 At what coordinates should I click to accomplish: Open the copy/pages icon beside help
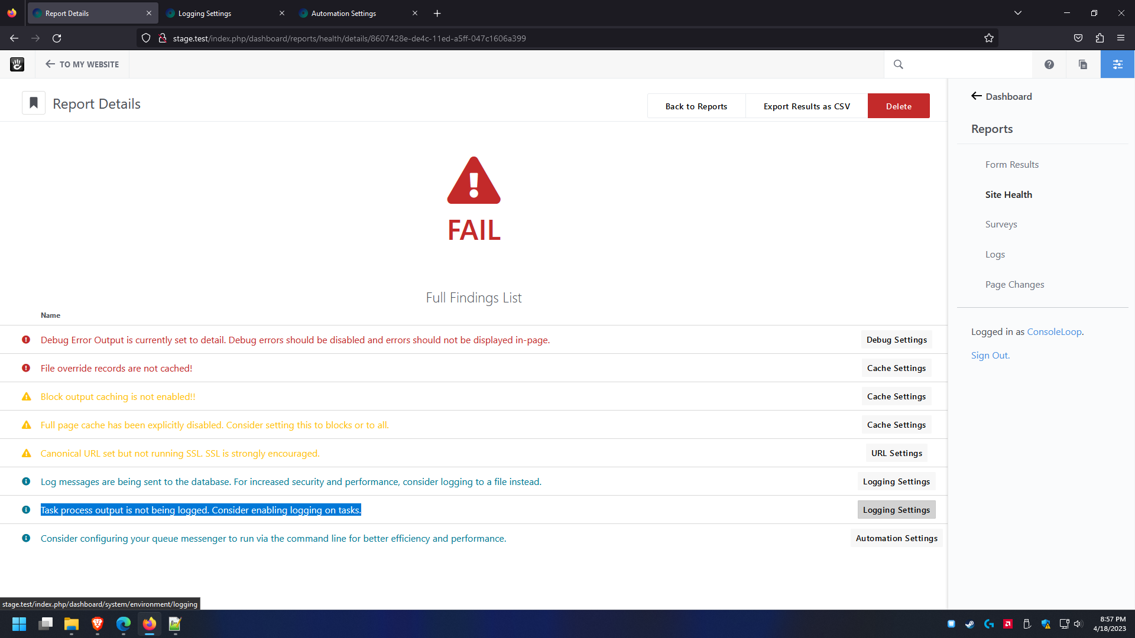(x=1082, y=64)
